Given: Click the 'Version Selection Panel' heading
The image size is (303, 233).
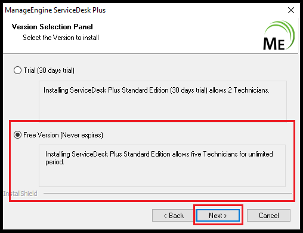Looking at the screenshot, I should 52,27.
